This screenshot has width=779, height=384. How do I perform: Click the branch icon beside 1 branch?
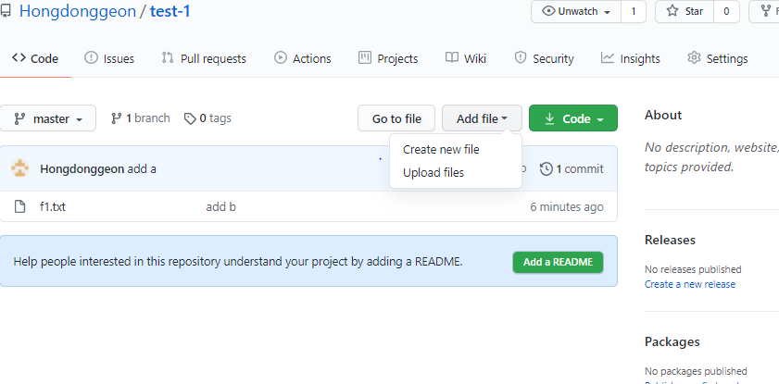pyautogui.click(x=117, y=118)
